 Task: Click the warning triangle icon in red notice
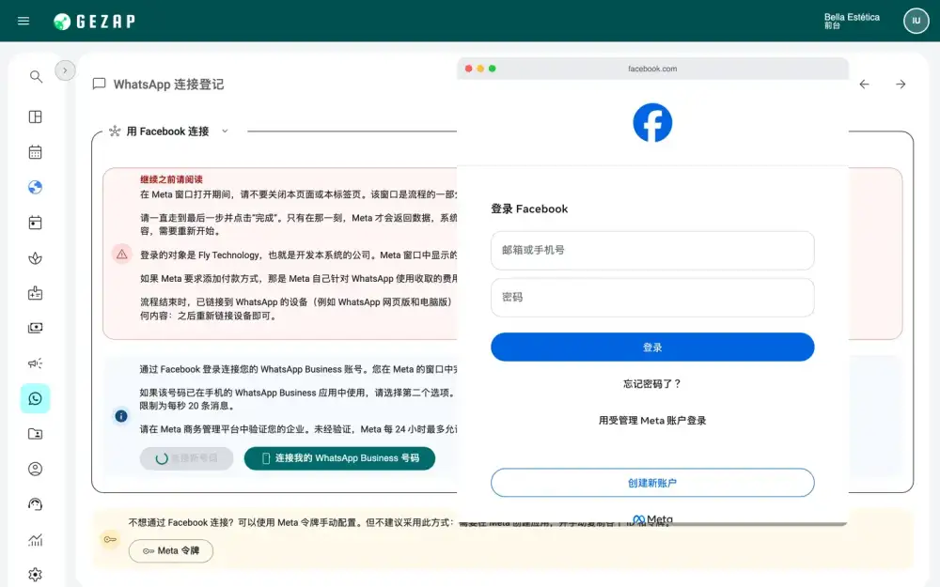[x=121, y=254]
